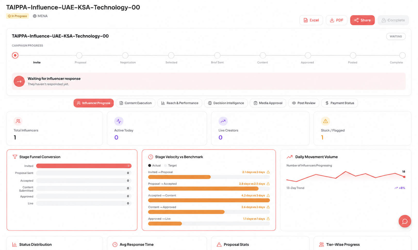
Task: Select the Proposal progress step circle
Action: tap(79, 55)
